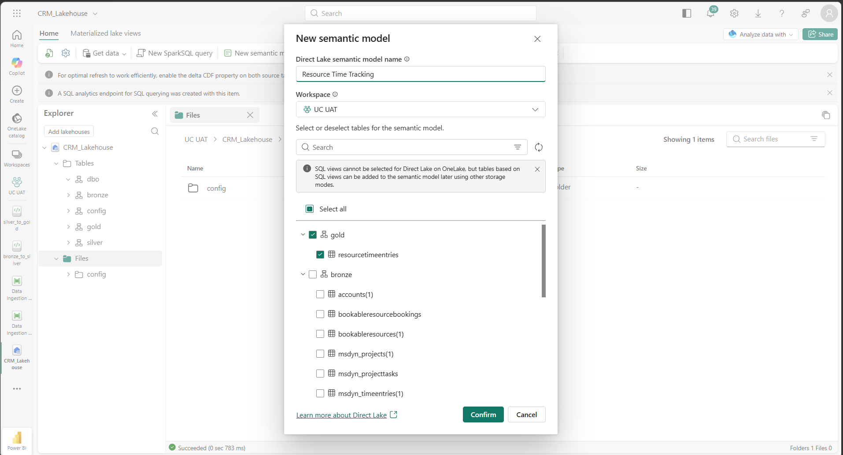Open the Workspaces sidebar icon
The image size is (843, 455).
(17, 158)
